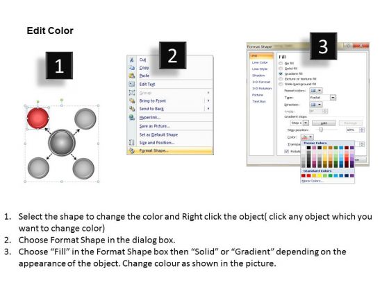Select the red circle shape
The height and width of the screenshot is (291, 389).
click(x=38, y=118)
